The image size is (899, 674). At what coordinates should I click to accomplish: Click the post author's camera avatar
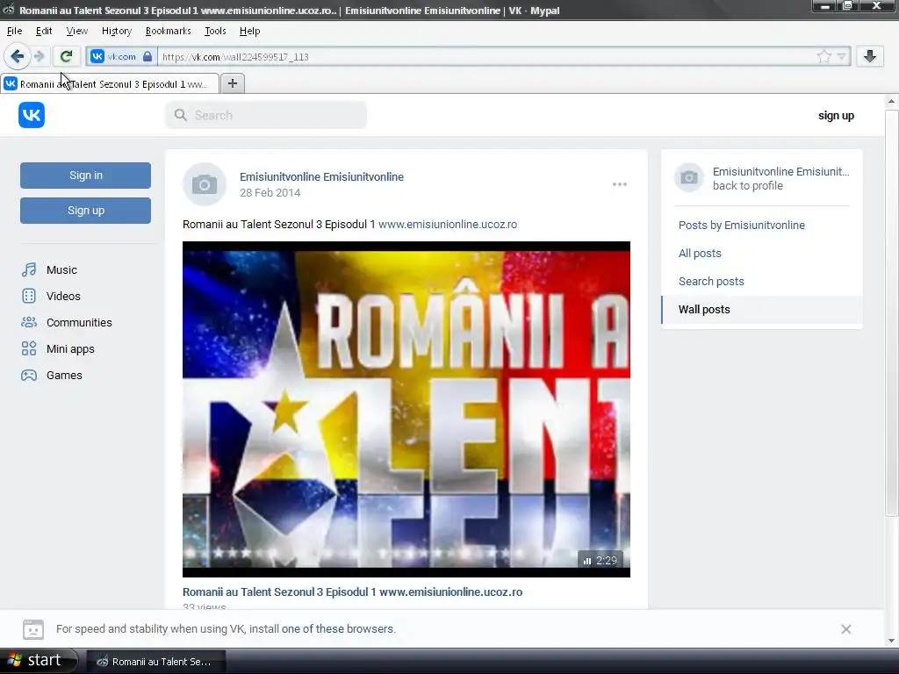pyautogui.click(x=205, y=184)
